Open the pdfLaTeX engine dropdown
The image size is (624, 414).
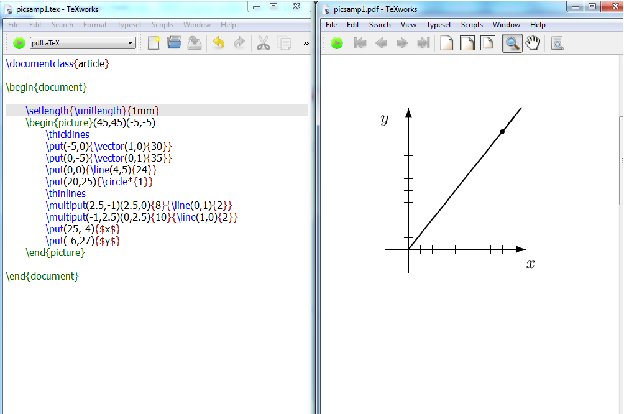pos(83,43)
